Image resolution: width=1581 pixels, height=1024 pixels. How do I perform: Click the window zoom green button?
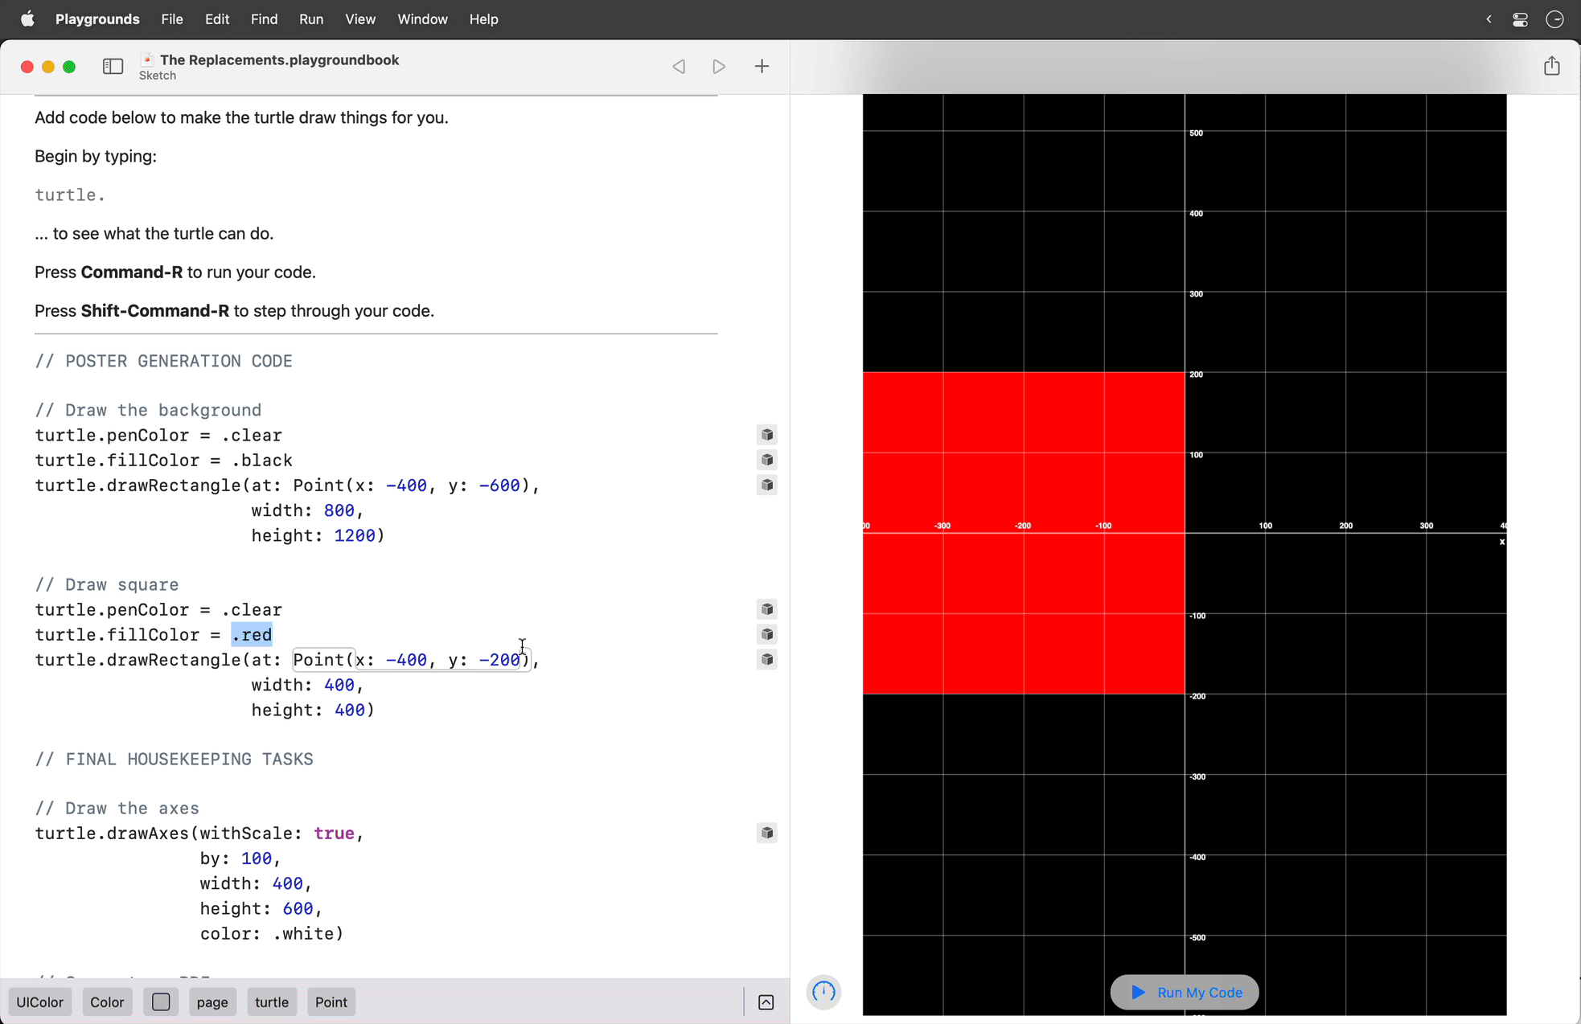point(69,66)
